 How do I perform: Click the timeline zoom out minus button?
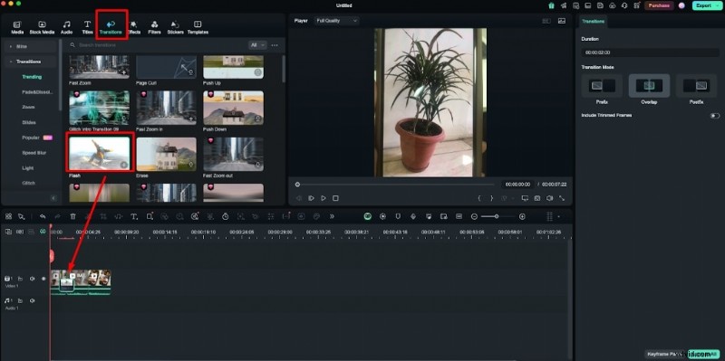[474, 216]
